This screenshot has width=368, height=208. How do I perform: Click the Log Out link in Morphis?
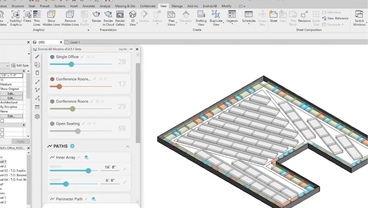pyautogui.click(x=123, y=49)
